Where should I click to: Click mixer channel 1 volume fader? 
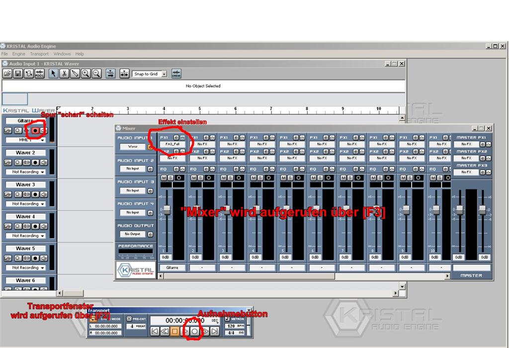coord(167,210)
